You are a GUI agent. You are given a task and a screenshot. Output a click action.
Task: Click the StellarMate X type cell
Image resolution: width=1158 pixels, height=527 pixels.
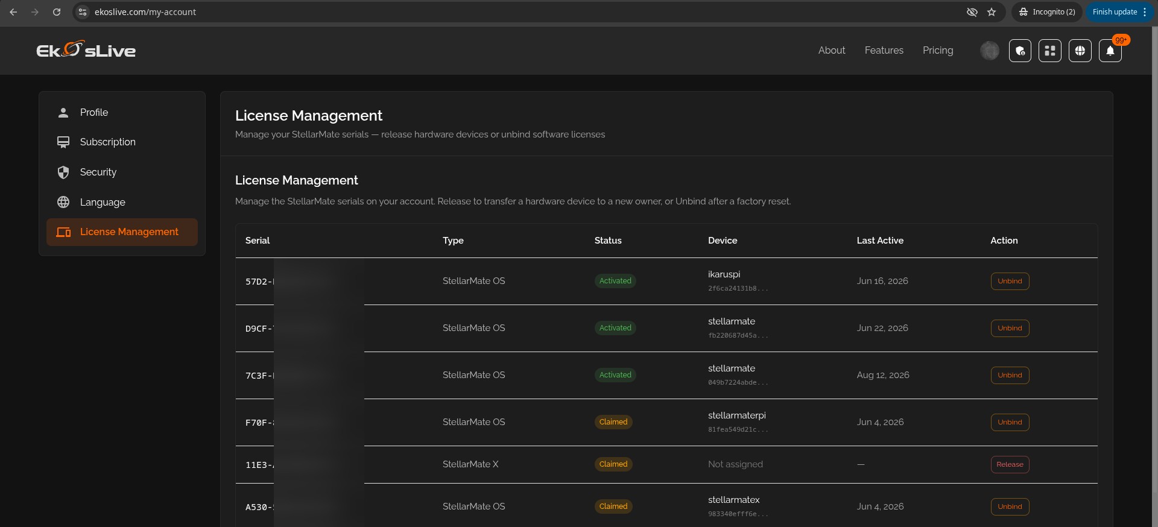click(x=470, y=464)
